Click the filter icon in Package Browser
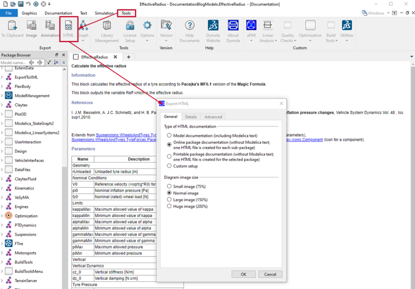 (x=49, y=63)
